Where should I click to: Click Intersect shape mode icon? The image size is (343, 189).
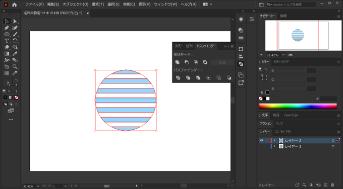point(196,62)
